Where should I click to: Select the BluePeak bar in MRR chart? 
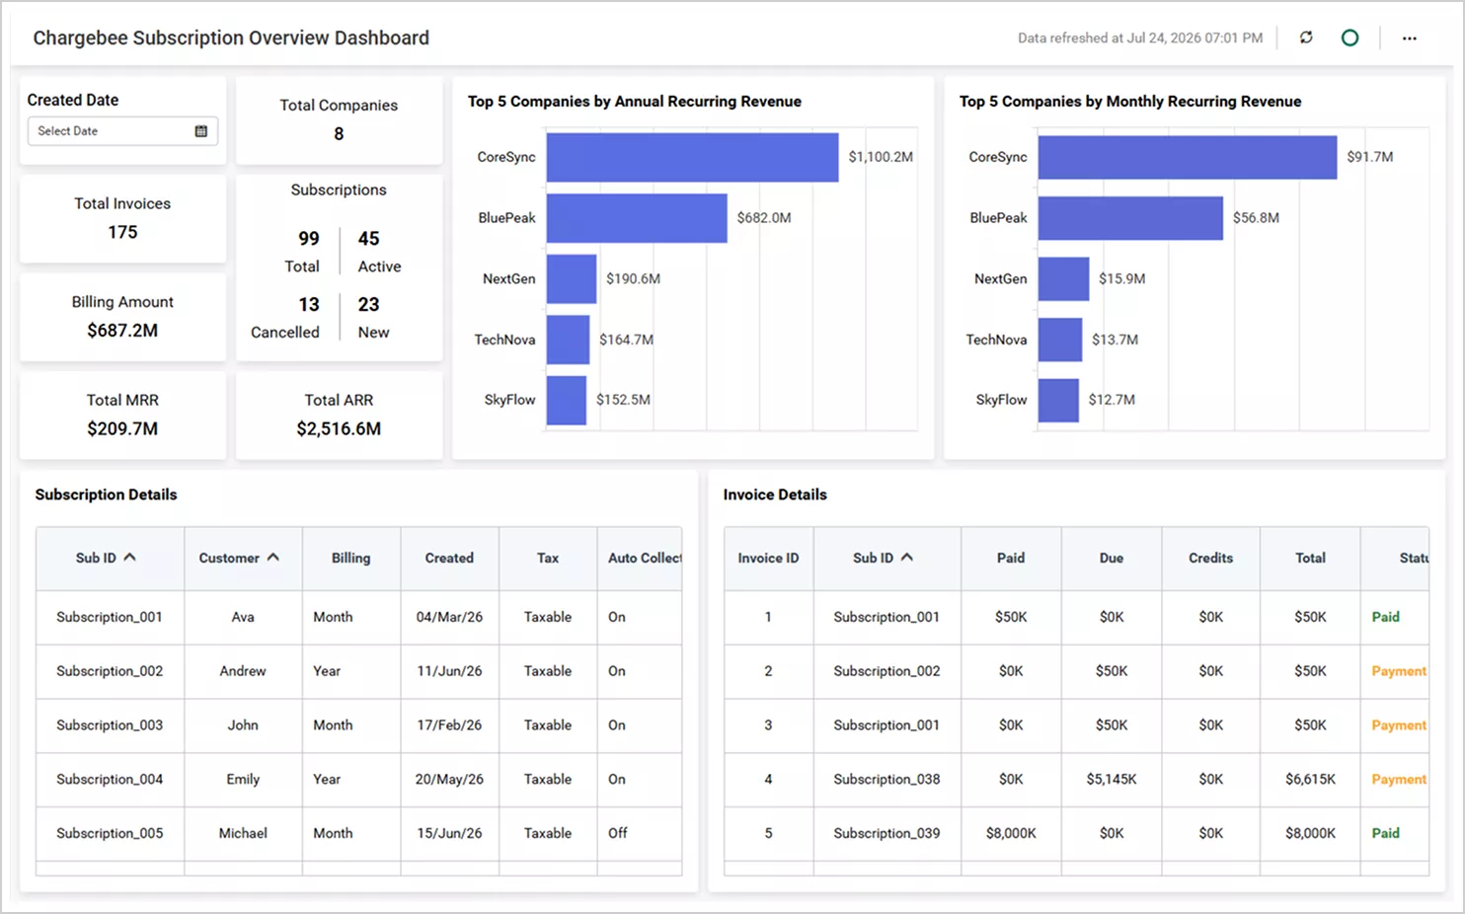point(1130,218)
